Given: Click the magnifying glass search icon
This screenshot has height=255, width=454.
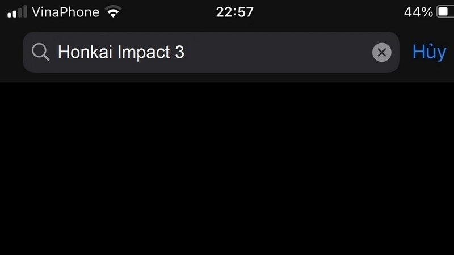Looking at the screenshot, I should [x=40, y=52].
